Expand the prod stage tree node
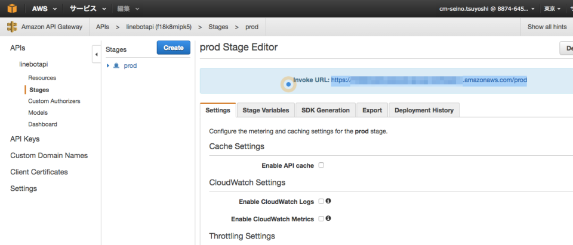 108,65
